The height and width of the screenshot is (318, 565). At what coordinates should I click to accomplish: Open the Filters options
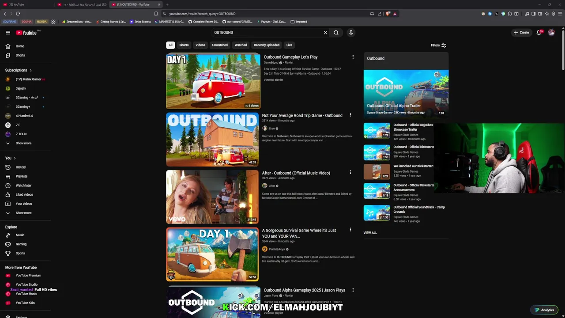(438, 45)
